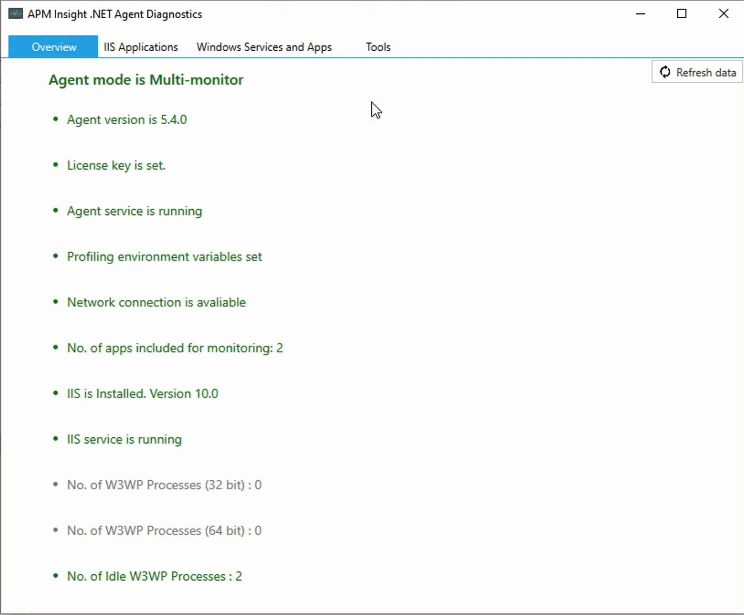744x615 pixels.
Task: Open the Overview tab
Action: [53, 47]
